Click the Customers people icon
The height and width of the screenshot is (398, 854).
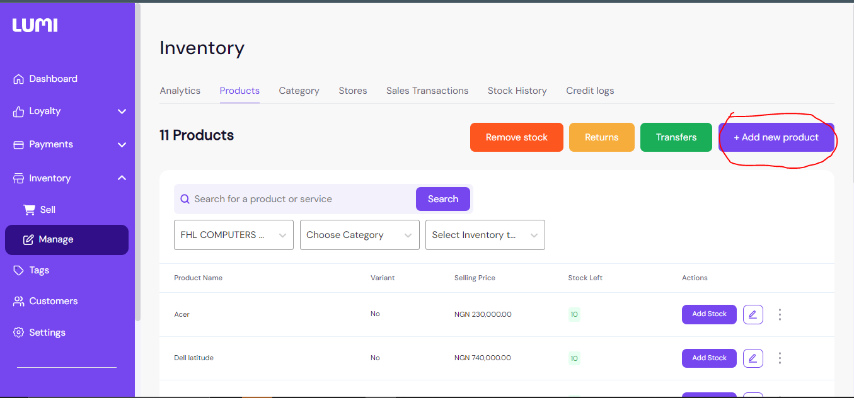click(18, 301)
